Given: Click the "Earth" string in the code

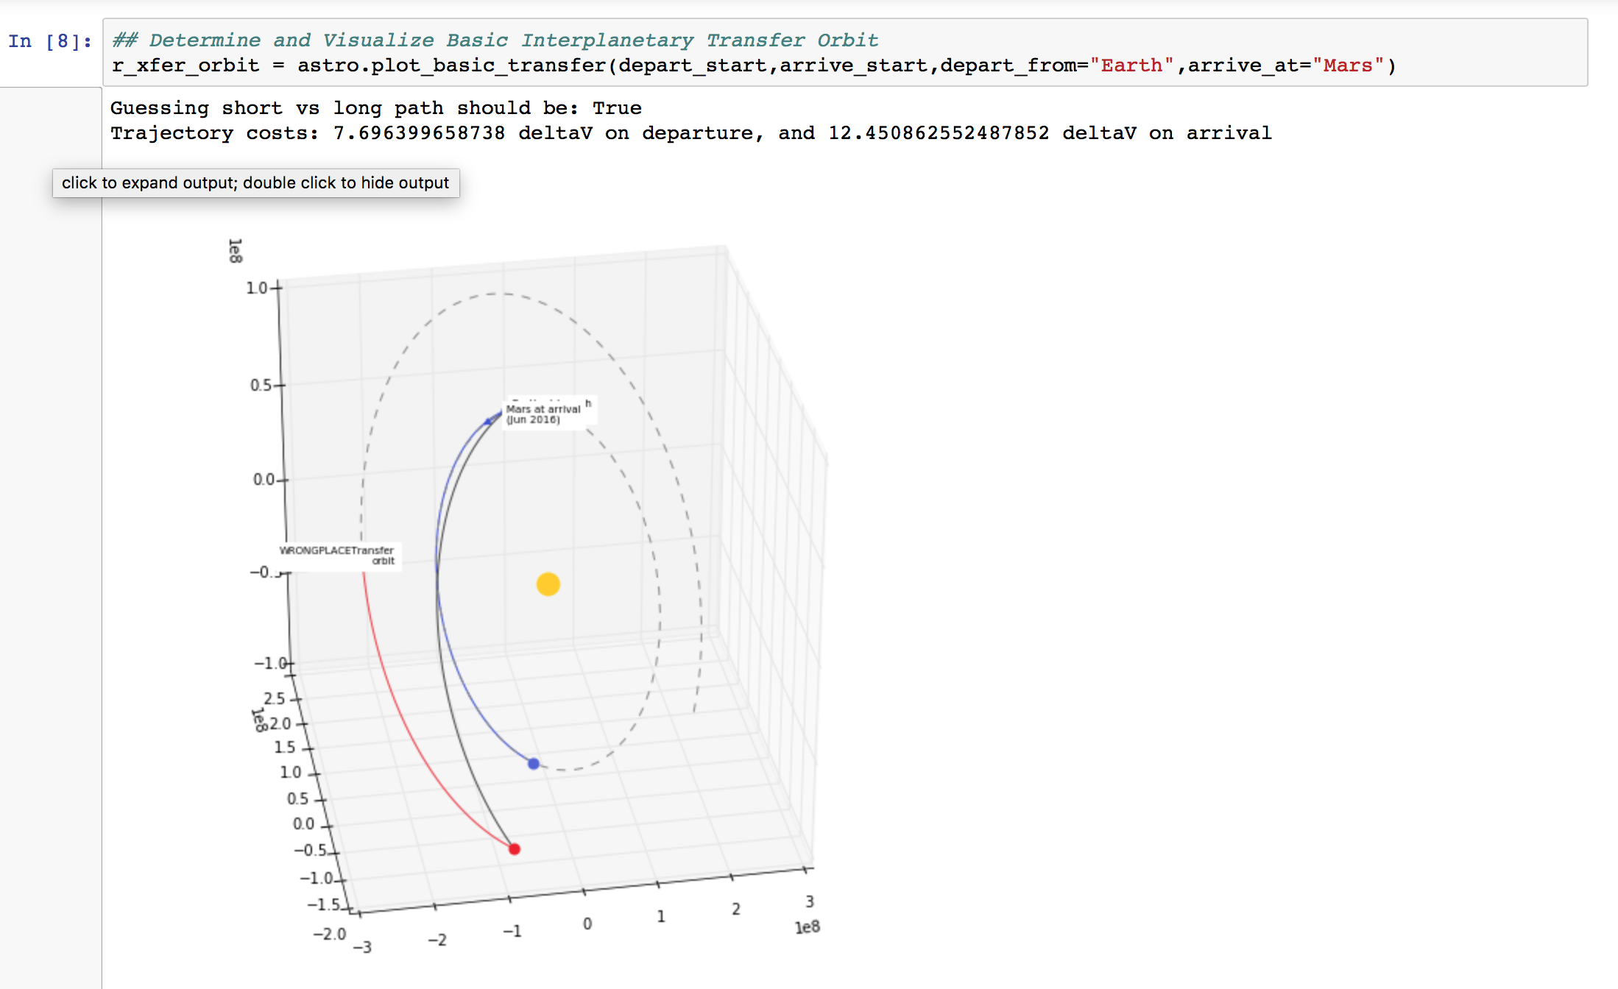Looking at the screenshot, I should pos(1131,65).
